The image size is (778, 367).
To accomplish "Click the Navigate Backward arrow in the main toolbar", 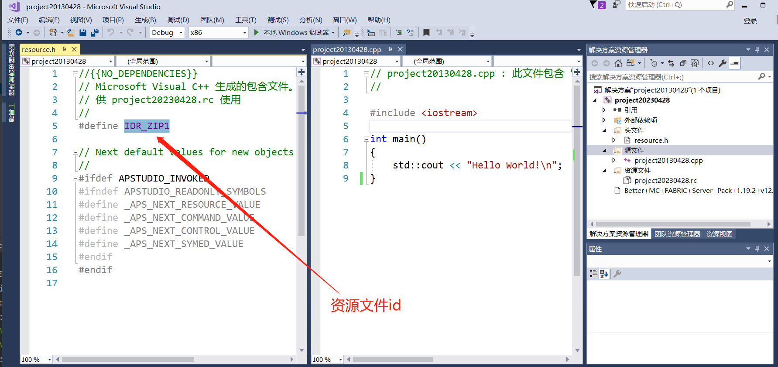I will [x=19, y=32].
